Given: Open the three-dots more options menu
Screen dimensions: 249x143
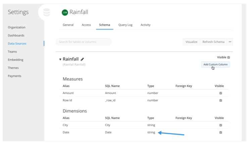Looking at the screenshot, I should click(230, 42).
